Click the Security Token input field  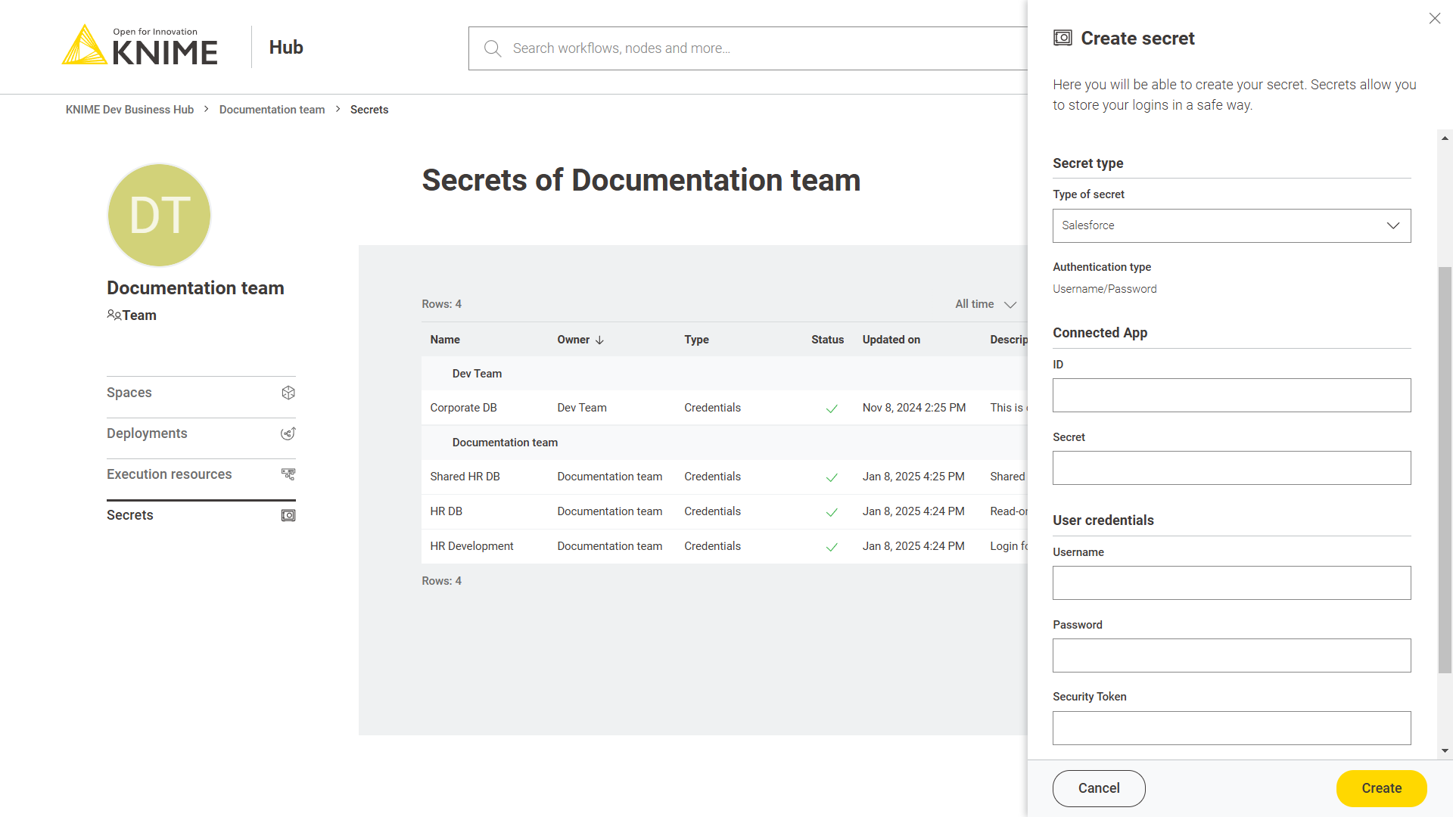point(1231,728)
